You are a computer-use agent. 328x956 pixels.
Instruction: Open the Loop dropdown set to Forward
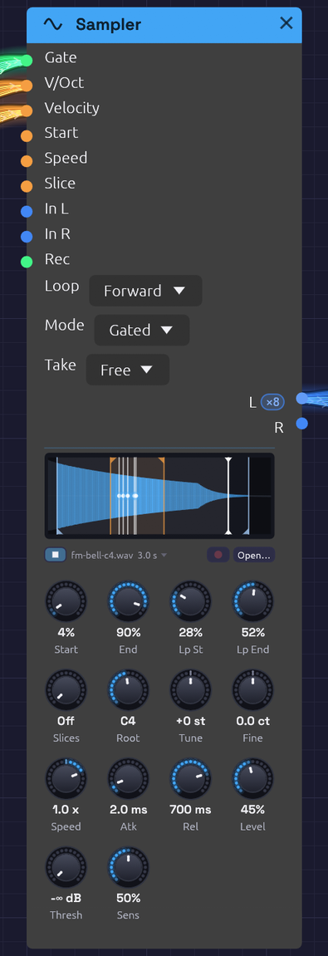(145, 291)
